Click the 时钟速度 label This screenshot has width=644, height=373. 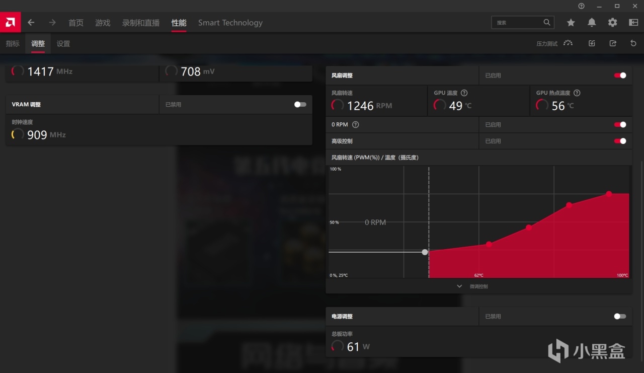point(22,122)
